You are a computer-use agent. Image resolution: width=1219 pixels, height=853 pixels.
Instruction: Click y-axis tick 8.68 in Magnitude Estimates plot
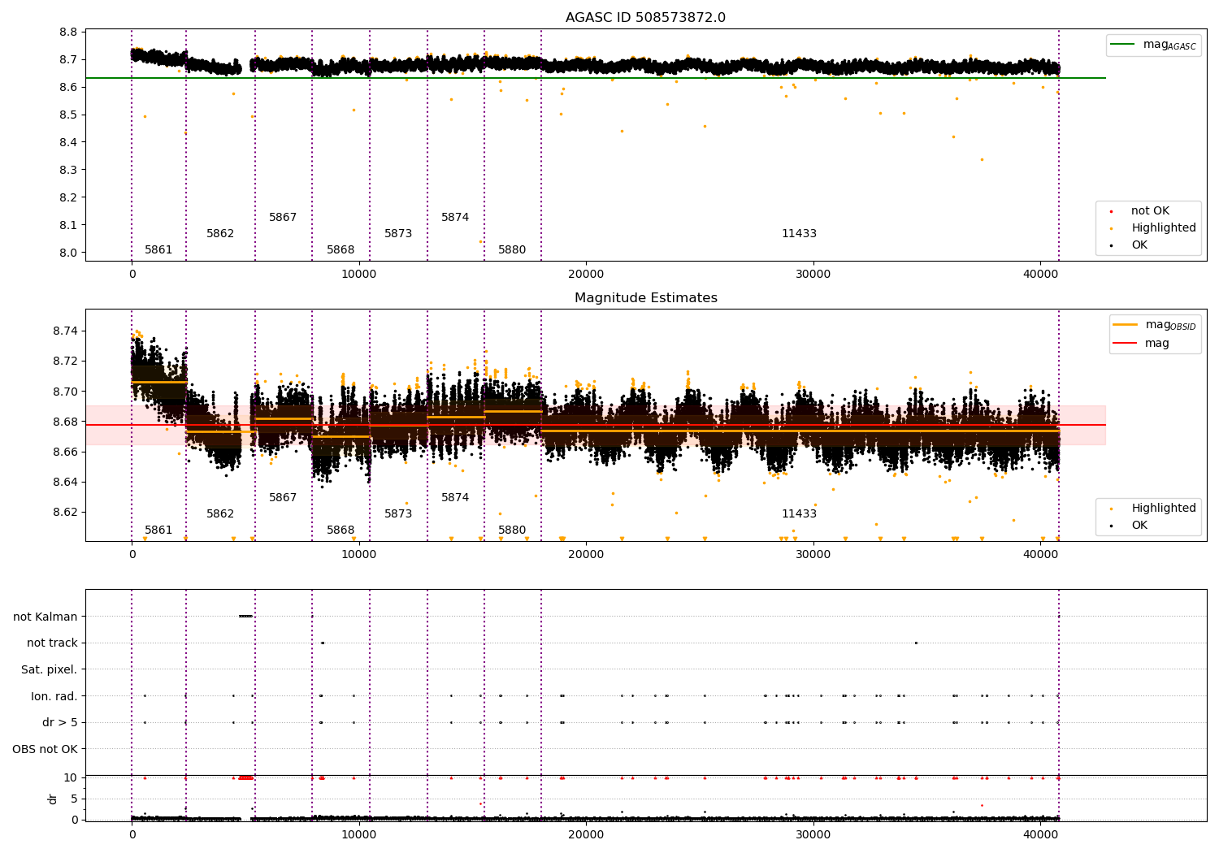click(66, 422)
